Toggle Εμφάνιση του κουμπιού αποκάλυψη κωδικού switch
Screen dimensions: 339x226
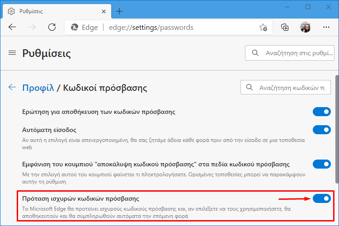point(321,164)
